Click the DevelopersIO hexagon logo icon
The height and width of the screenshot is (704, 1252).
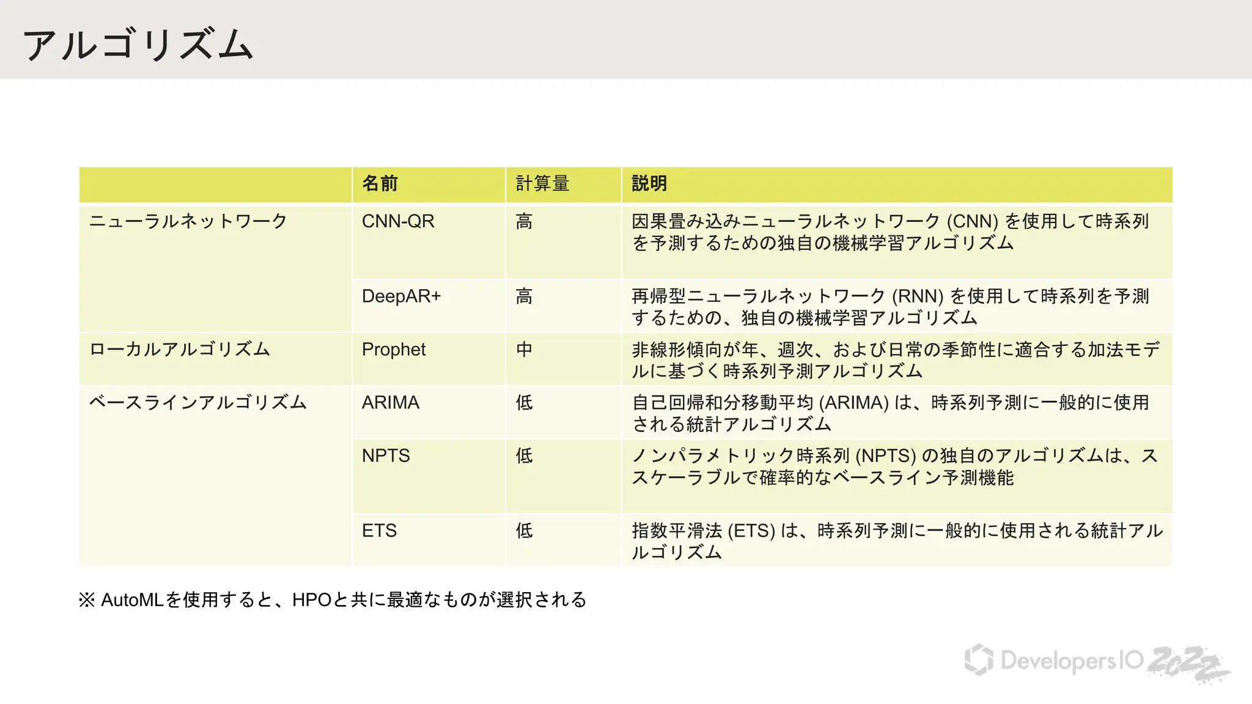click(x=979, y=660)
